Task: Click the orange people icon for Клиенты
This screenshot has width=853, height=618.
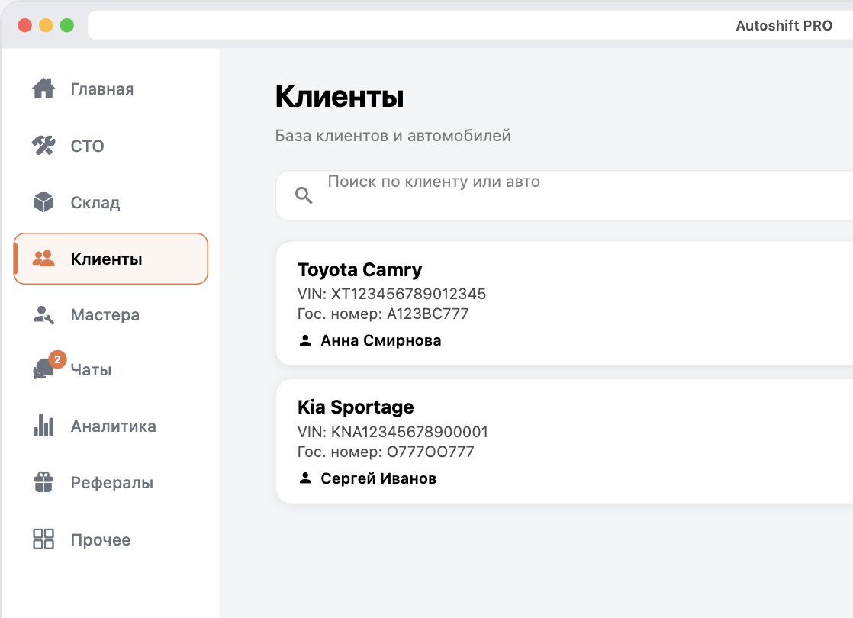Action: 43,259
